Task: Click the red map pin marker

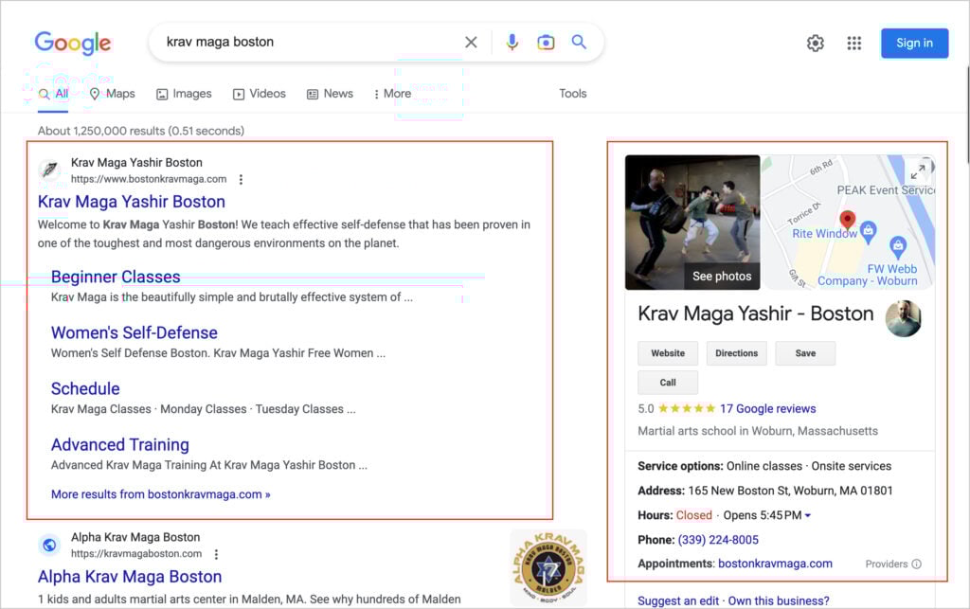Action: 848,219
